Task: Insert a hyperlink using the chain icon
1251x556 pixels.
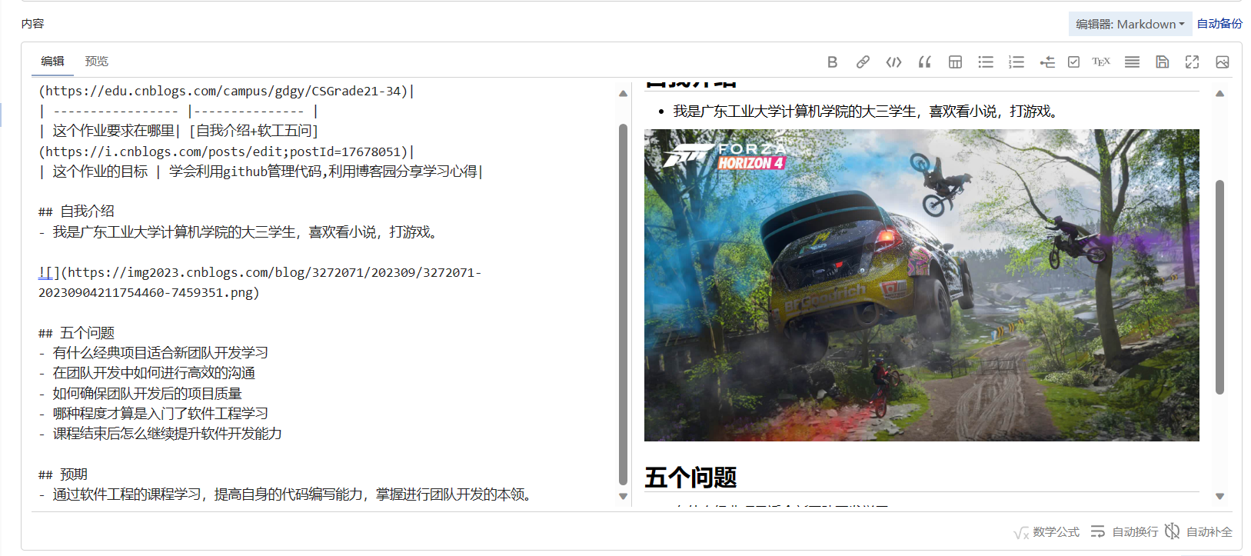Action: [x=863, y=62]
